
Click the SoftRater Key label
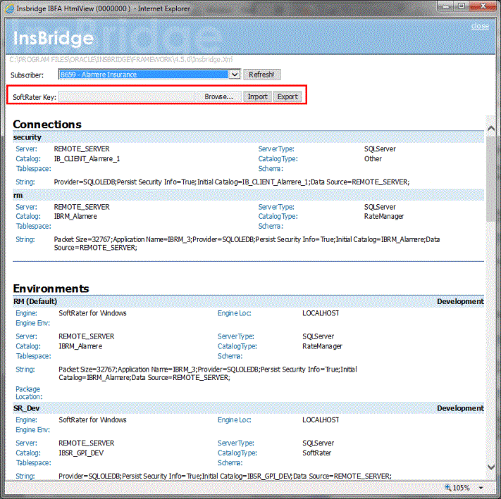(x=35, y=97)
